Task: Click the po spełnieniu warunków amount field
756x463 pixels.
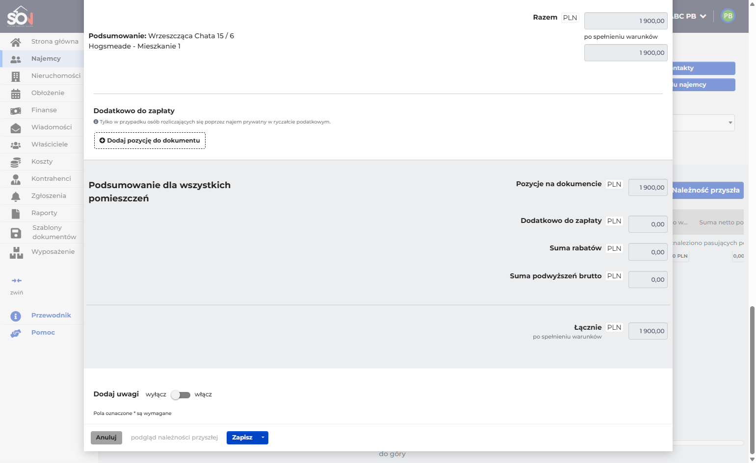Action: 626,53
